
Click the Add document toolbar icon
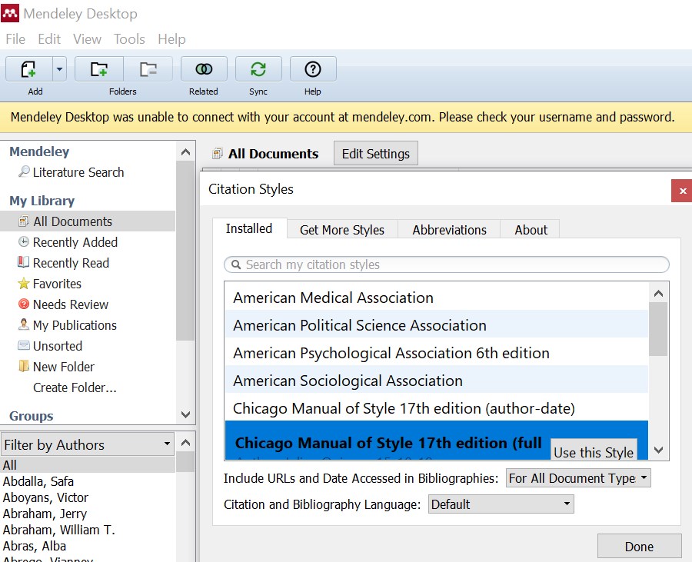28,69
